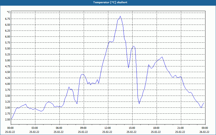This screenshot has width=216, height=135.
Task: Click the 03:00 time label
Action: pyautogui.click(x=35, y=128)
